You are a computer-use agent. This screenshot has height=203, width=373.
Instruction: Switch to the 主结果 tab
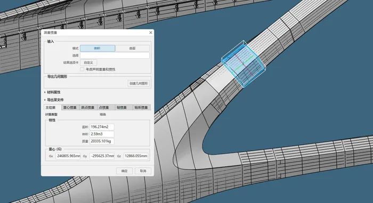[53, 108]
